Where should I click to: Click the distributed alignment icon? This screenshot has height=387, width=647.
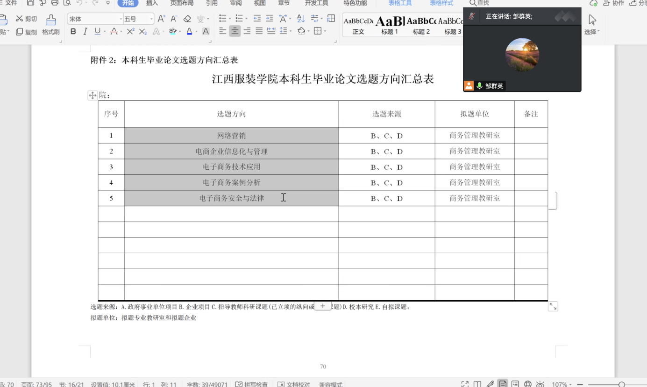271,31
